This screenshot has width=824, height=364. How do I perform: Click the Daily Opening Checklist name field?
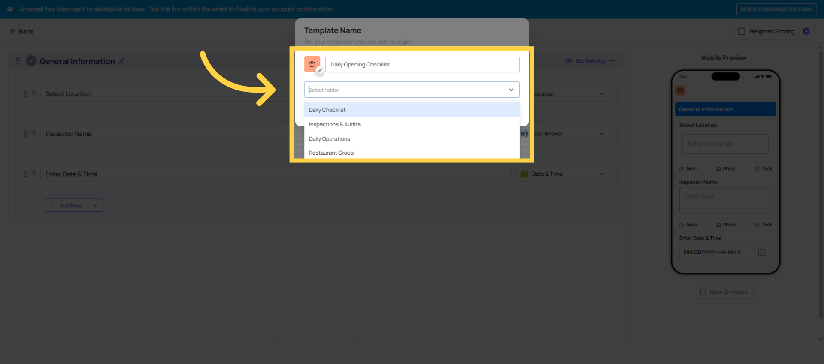click(x=422, y=64)
